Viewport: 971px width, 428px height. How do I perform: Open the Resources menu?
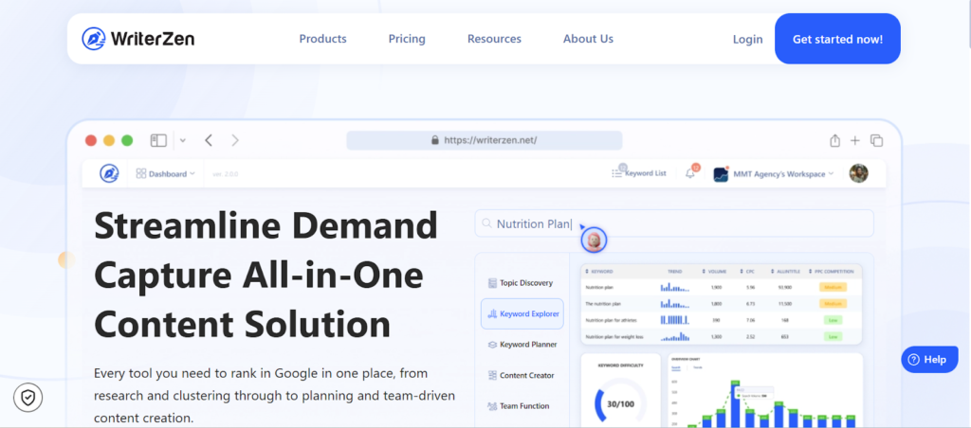[494, 39]
